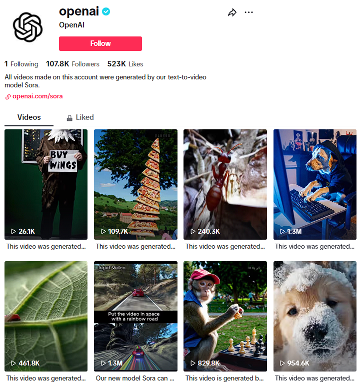Open the red ant video thumbnail
Image resolution: width=362 pixels, height=385 pixels.
[225, 184]
